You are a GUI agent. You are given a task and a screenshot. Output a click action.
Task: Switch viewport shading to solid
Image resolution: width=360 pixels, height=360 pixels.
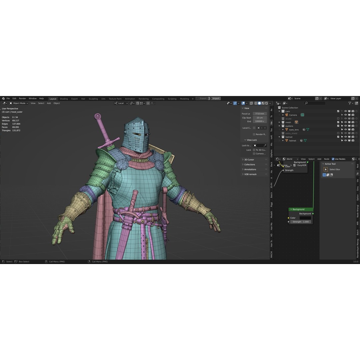[x=259, y=103]
